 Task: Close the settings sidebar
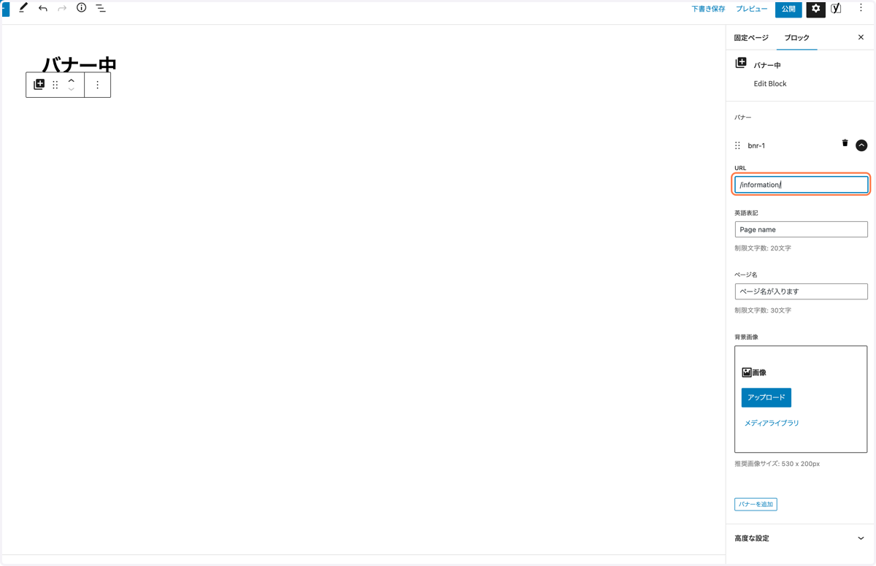click(861, 37)
